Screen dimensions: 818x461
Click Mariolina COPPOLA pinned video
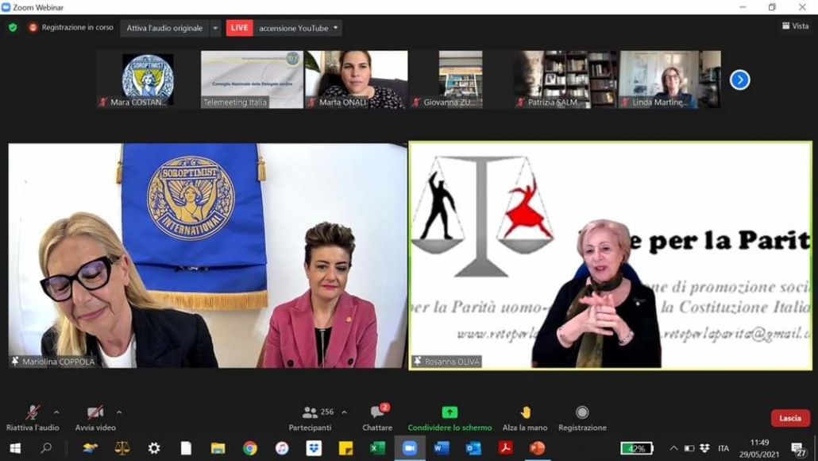pyautogui.click(x=207, y=256)
